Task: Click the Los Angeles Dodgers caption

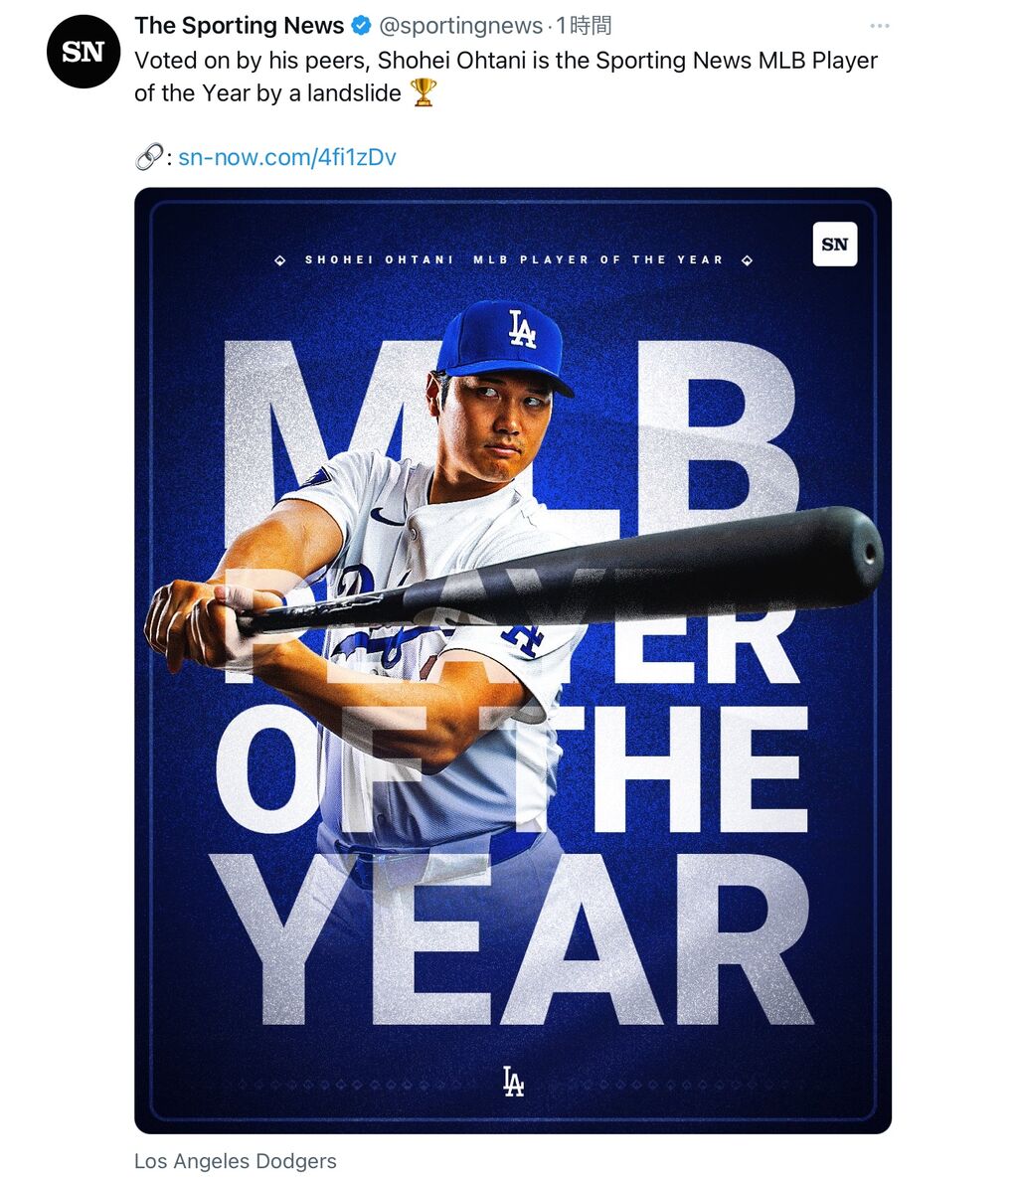Action: click(236, 1161)
